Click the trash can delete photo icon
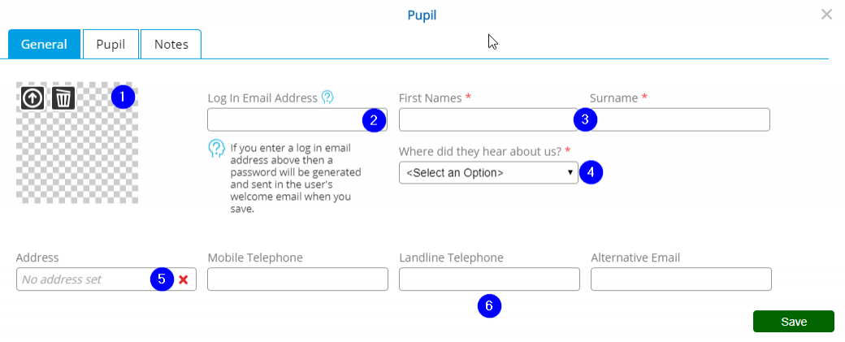 (63, 98)
